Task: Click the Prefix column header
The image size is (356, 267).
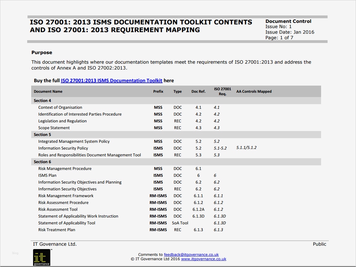Action: 158,91
